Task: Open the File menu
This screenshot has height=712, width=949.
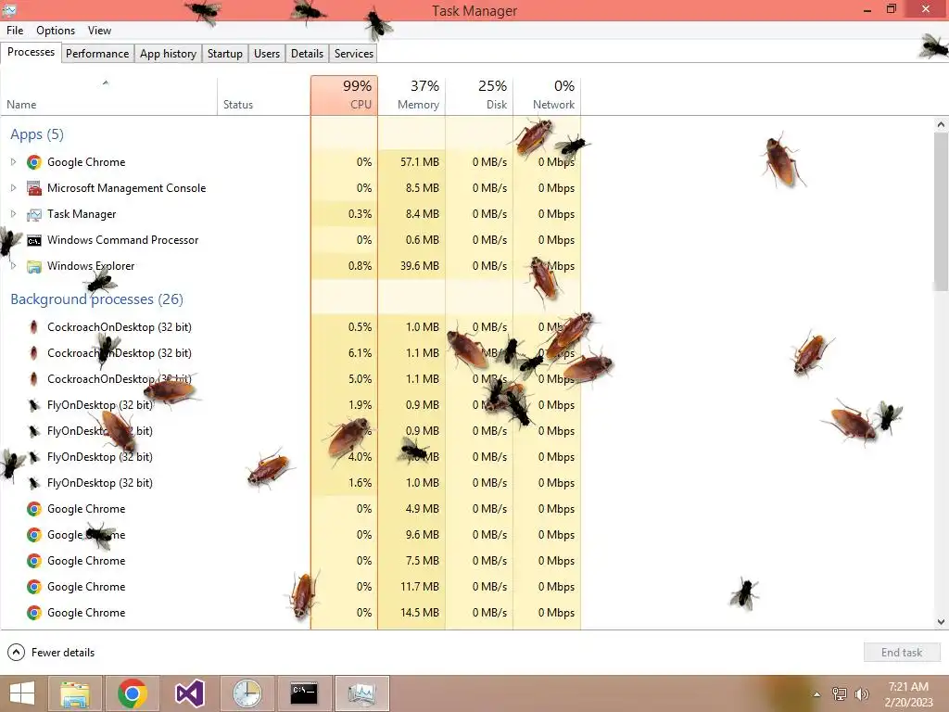Action: [x=15, y=31]
